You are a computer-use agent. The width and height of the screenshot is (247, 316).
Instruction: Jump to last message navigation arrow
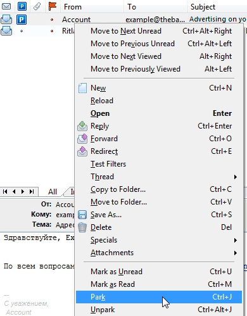point(32,191)
